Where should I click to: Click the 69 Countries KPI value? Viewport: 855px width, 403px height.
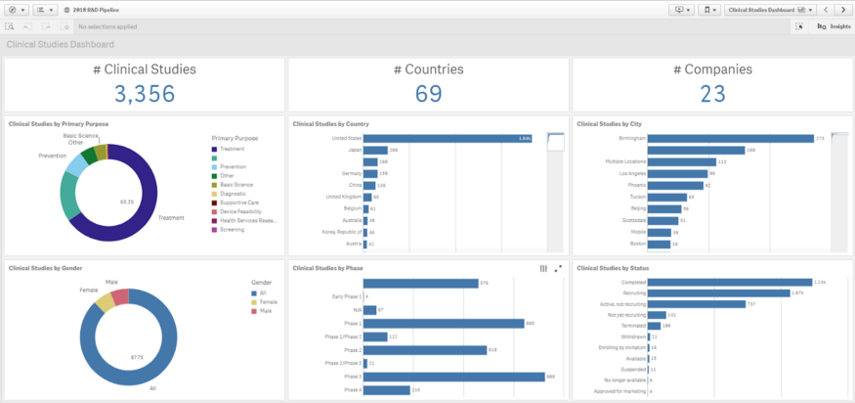point(429,94)
